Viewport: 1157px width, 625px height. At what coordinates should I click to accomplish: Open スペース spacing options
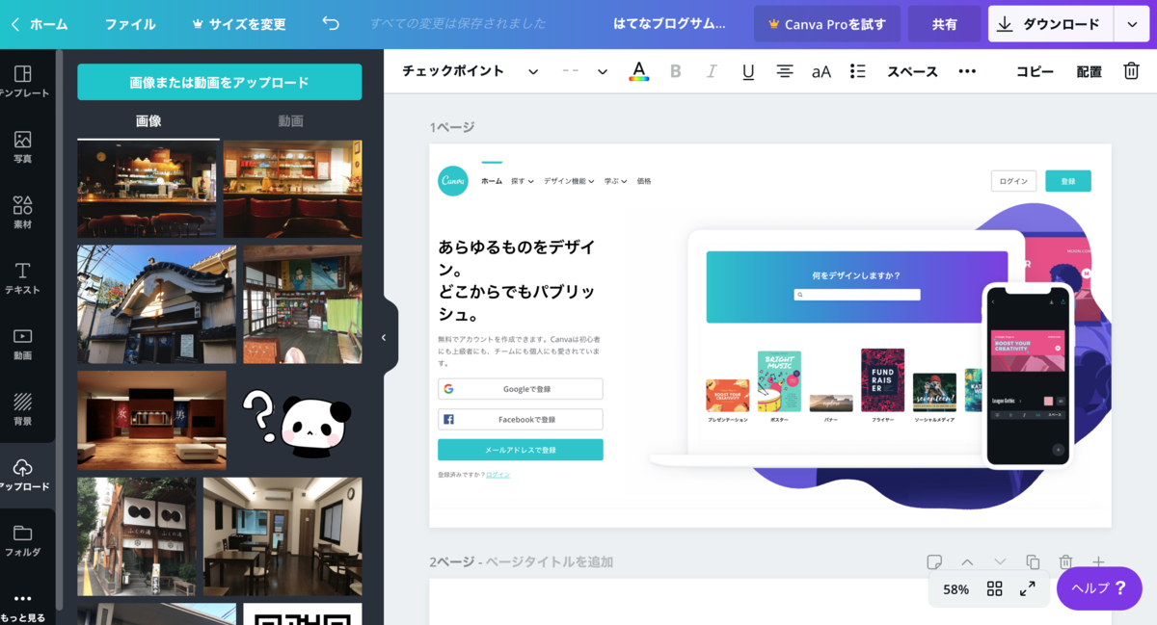pyautogui.click(x=912, y=71)
